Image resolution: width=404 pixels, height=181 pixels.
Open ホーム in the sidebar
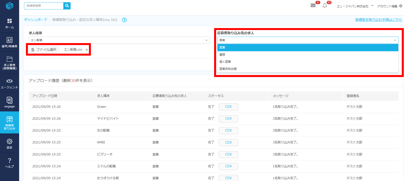pos(9,24)
